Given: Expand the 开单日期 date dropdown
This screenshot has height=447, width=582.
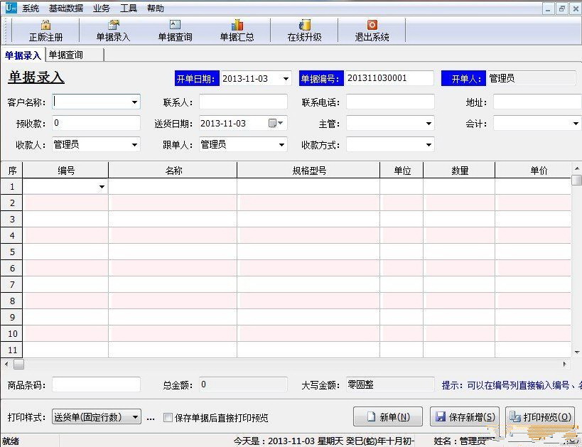Looking at the screenshot, I should 286,79.
